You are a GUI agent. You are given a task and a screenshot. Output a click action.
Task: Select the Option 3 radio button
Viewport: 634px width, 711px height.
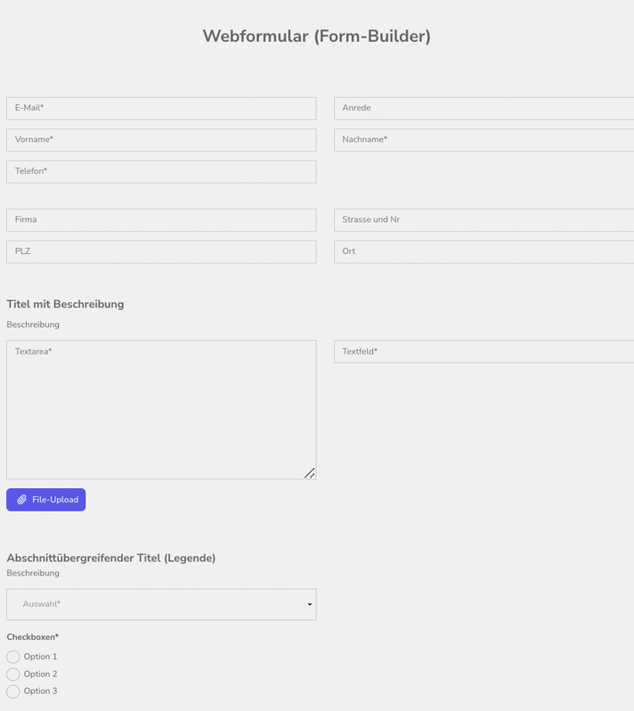(x=13, y=691)
